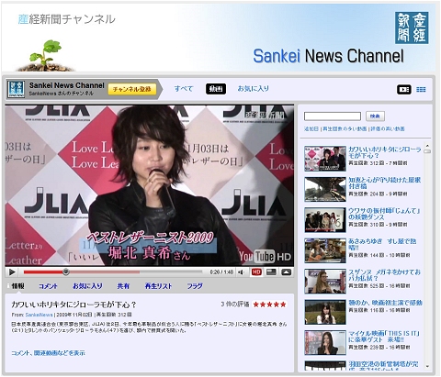The width and height of the screenshot is (441, 377).
Task: Click the 産経新聞 logo in the banner
Action: pos(412,28)
